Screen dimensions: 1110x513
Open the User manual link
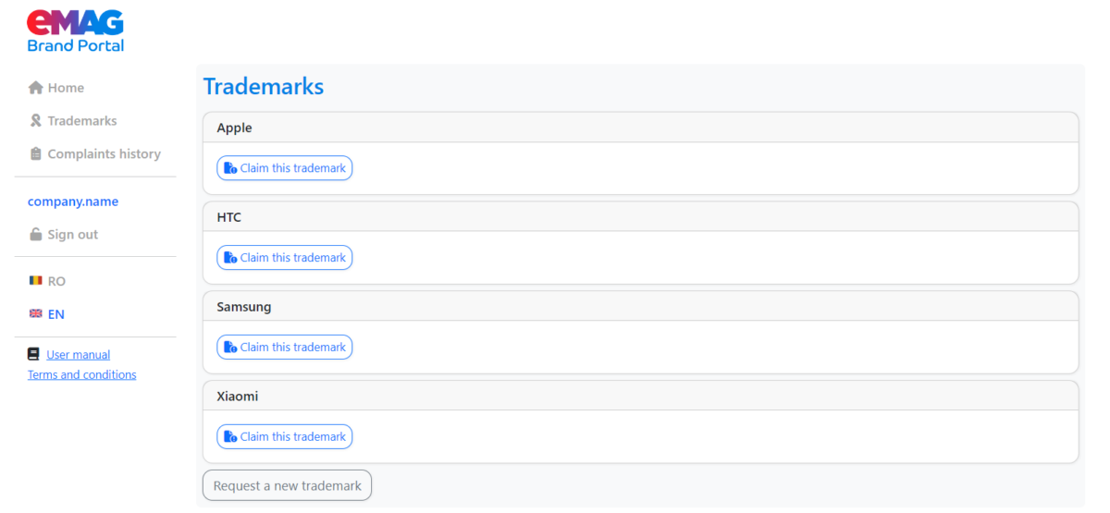tap(79, 355)
